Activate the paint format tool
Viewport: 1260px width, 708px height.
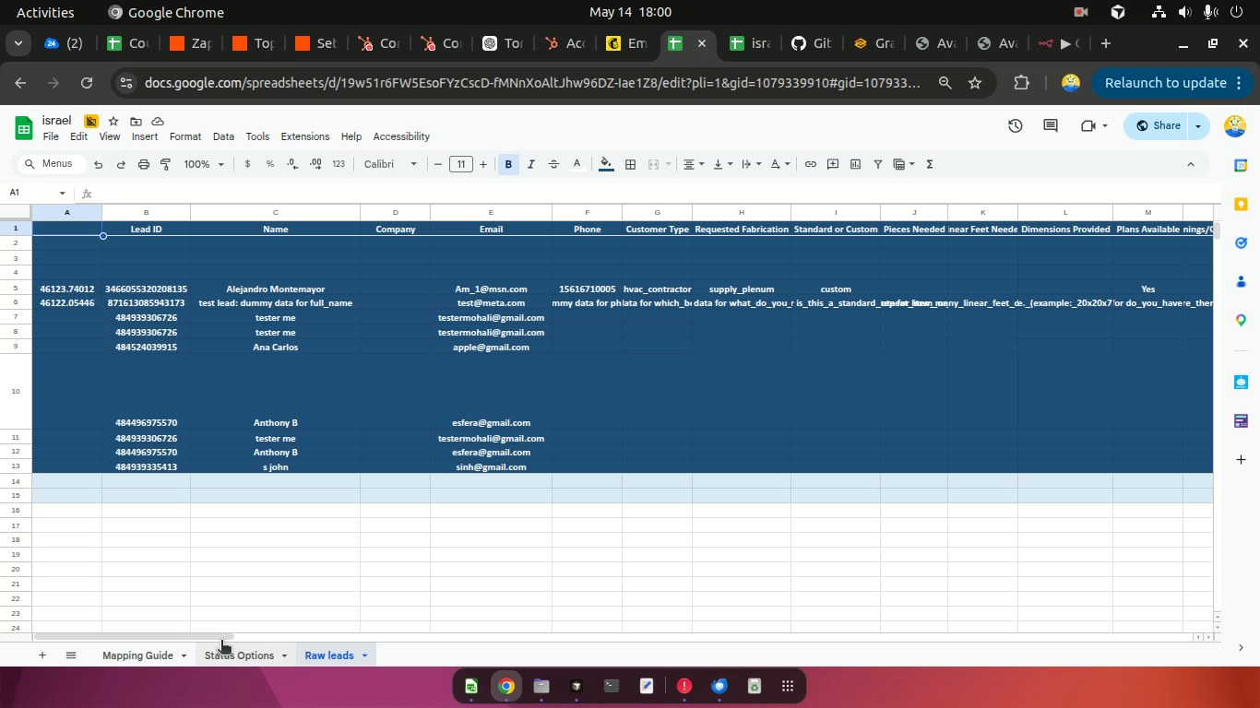(x=166, y=164)
